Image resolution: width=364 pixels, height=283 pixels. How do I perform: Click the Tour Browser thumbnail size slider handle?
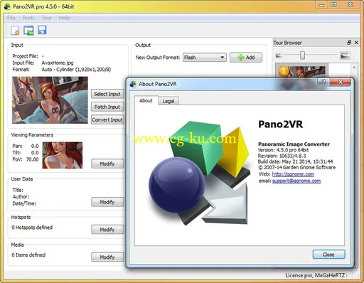click(x=302, y=55)
